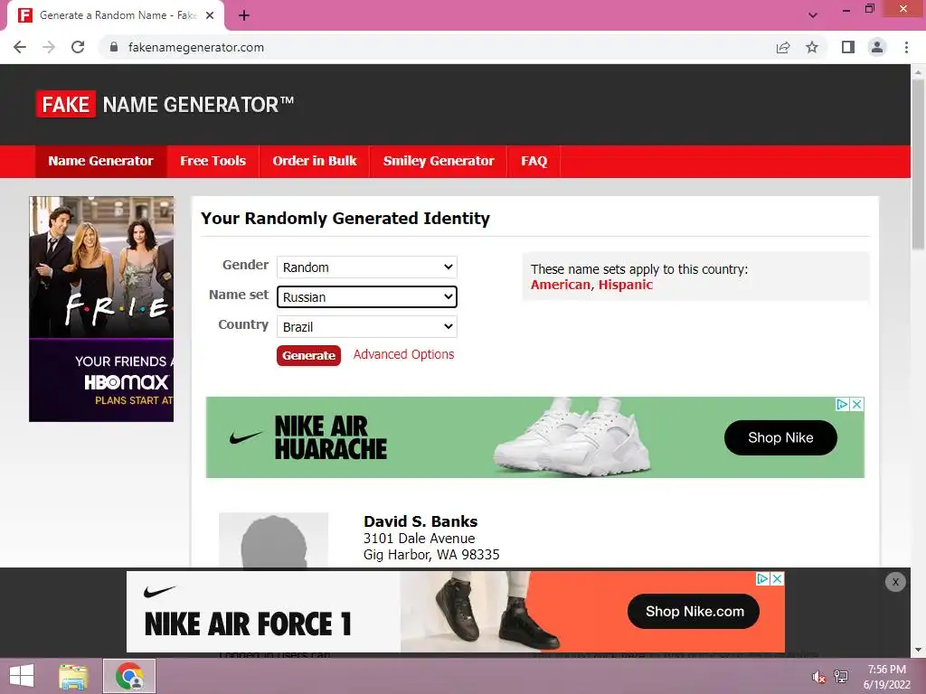Open the Gender dropdown

[367, 267]
